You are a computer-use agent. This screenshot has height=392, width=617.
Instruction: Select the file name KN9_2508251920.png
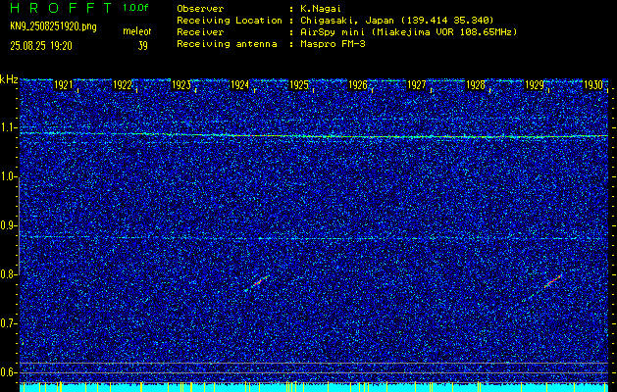tap(53, 26)
